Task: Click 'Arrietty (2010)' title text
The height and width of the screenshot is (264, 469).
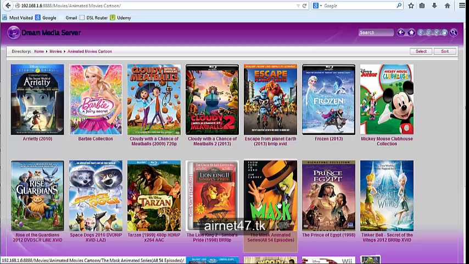Action: tap(37, 139)
